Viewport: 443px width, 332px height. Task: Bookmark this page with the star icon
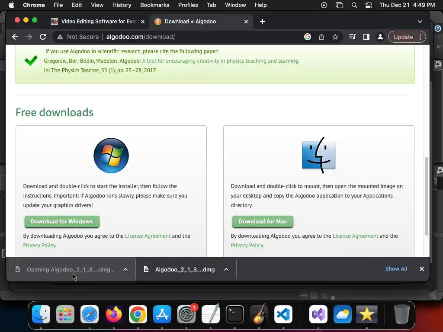335,37
